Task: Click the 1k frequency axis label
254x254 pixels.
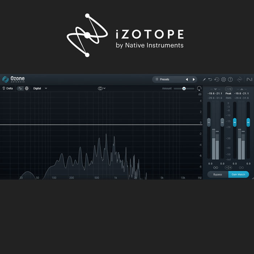Action: click(x=115, y=178)
